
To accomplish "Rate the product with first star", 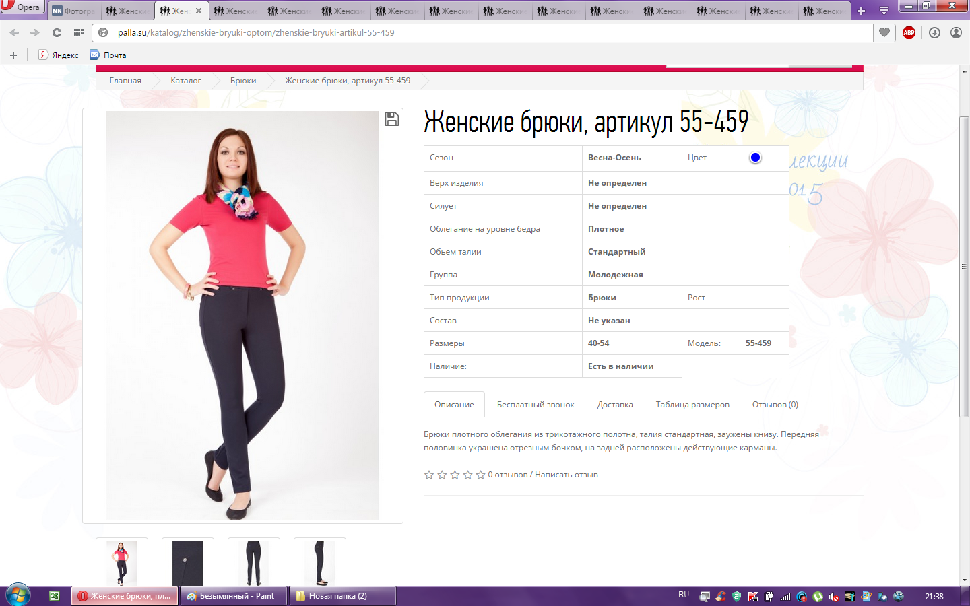I will [x=429, y=475].
